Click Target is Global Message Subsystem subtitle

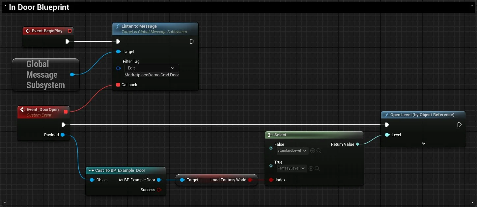click(154, 32)
